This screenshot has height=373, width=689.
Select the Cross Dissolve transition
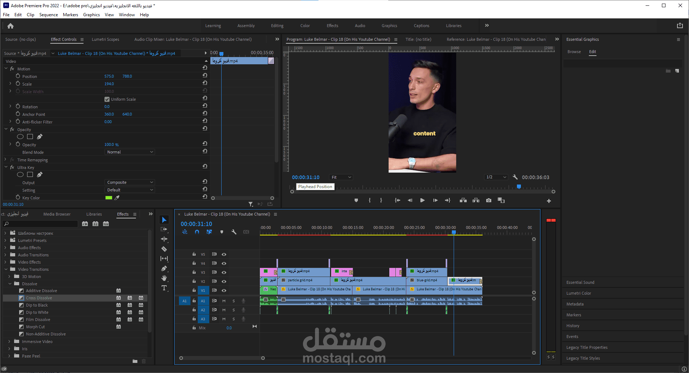coord(39,298)
